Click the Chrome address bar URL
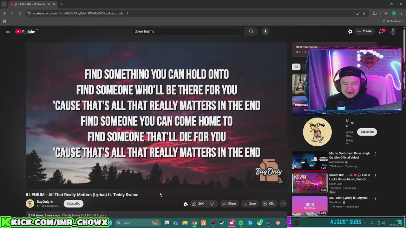The width and height of the screenshot is (406, 228). coord(81,13)
